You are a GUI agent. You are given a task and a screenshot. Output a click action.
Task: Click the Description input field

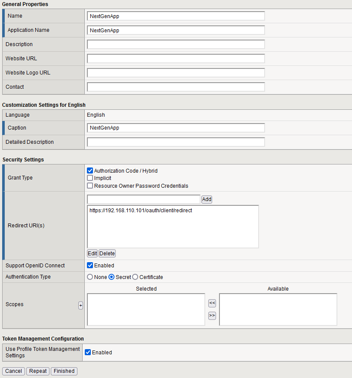pyautogui.click(x=175, y=44)
